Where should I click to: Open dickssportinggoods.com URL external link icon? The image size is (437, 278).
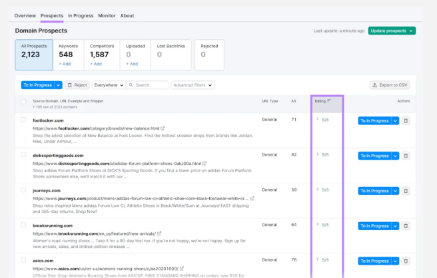pos(205,164)
